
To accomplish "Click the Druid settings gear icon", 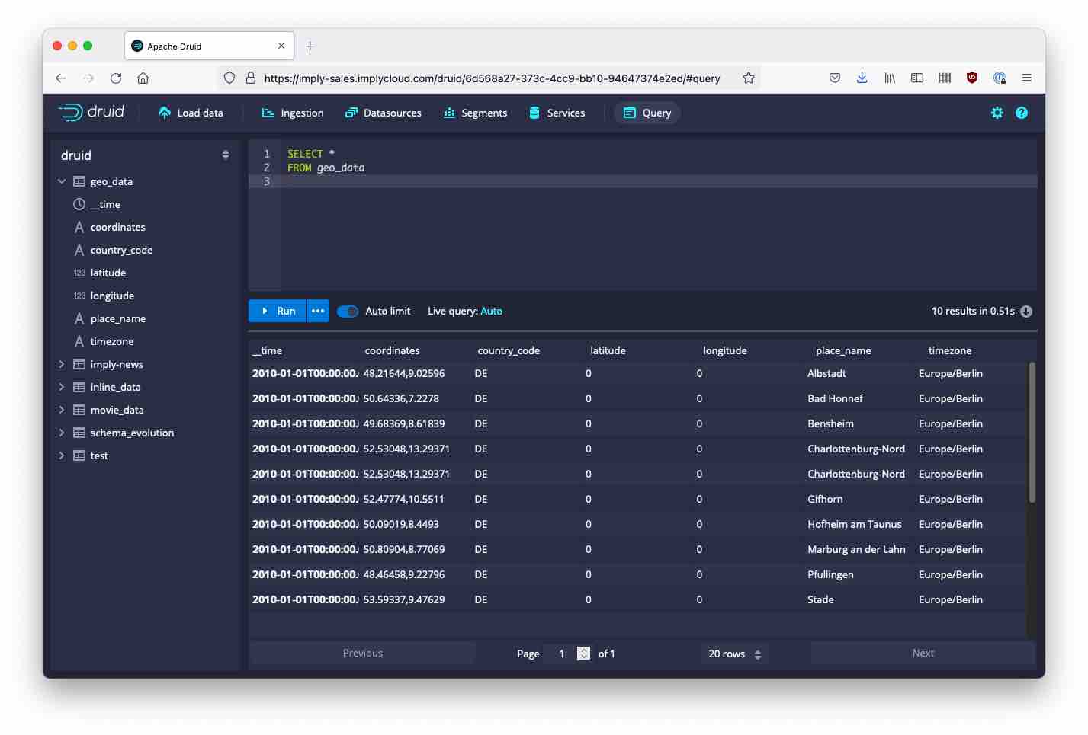I will click(x=997, y=113).
